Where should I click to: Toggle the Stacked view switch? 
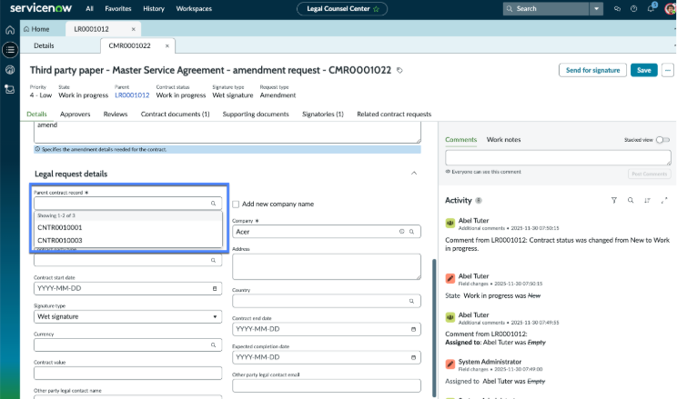coord(662,140)
